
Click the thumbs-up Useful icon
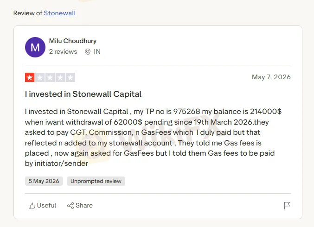32,206
